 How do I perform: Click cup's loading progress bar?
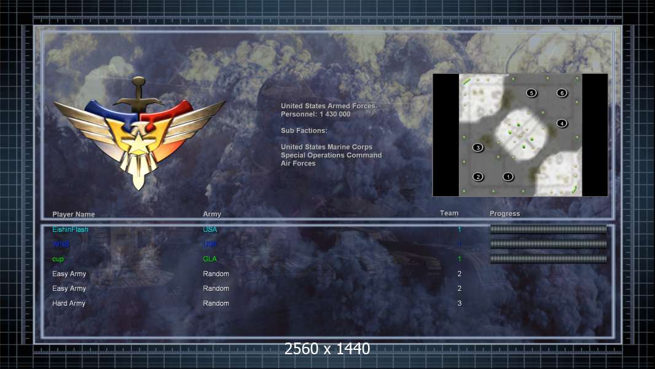(549, 259)
